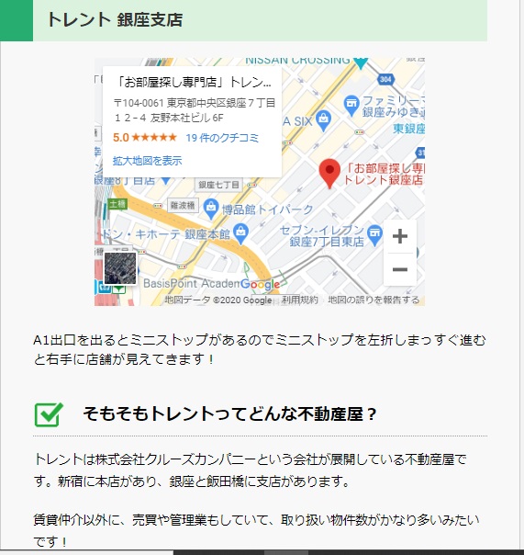Click ドン・キホーテ 銀座本館 shop icon
The image size is (524, 555).
coord(240,234)
